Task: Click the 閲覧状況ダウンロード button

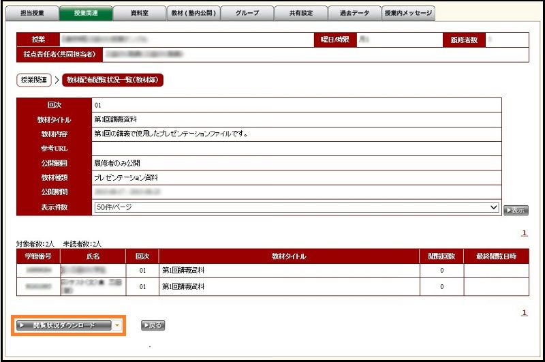Action: point(63,326)
